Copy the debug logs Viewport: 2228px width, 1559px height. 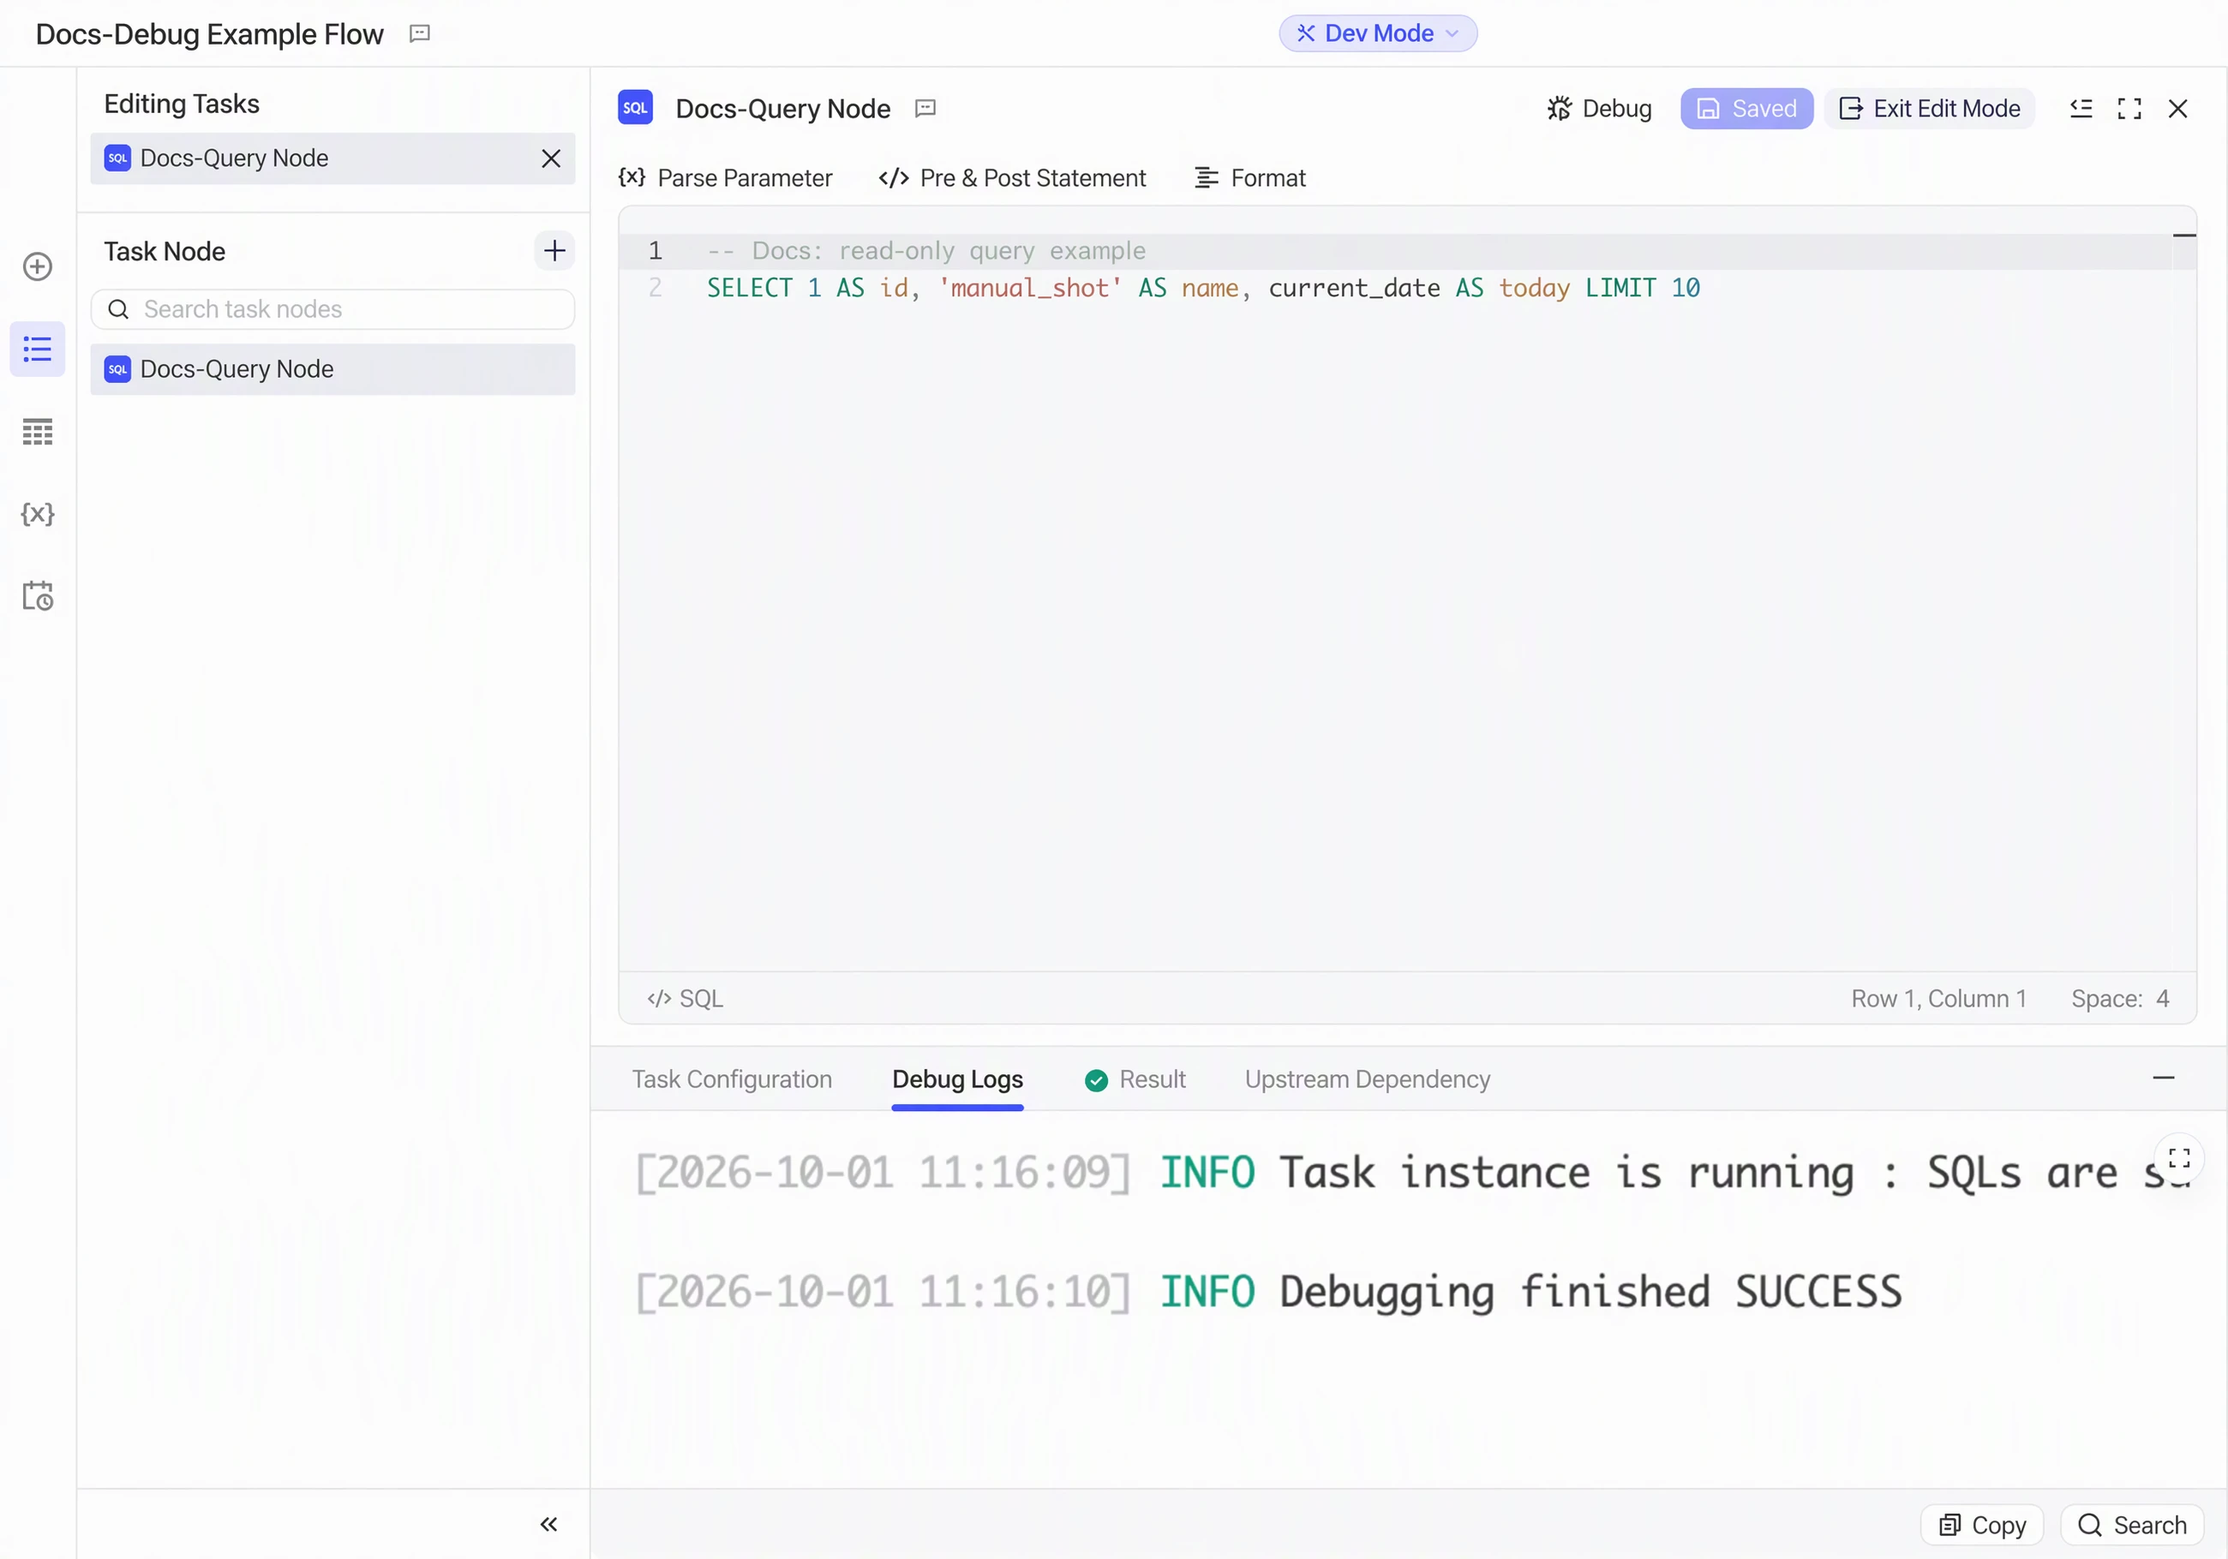1981,1525
